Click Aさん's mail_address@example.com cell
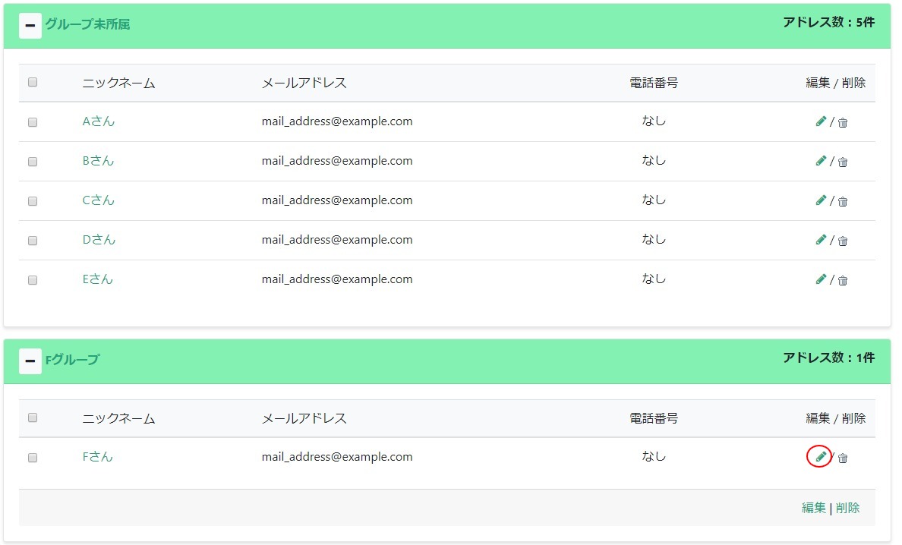The height and width of the screenshot is (545, 902). click(x=337, y=121)
